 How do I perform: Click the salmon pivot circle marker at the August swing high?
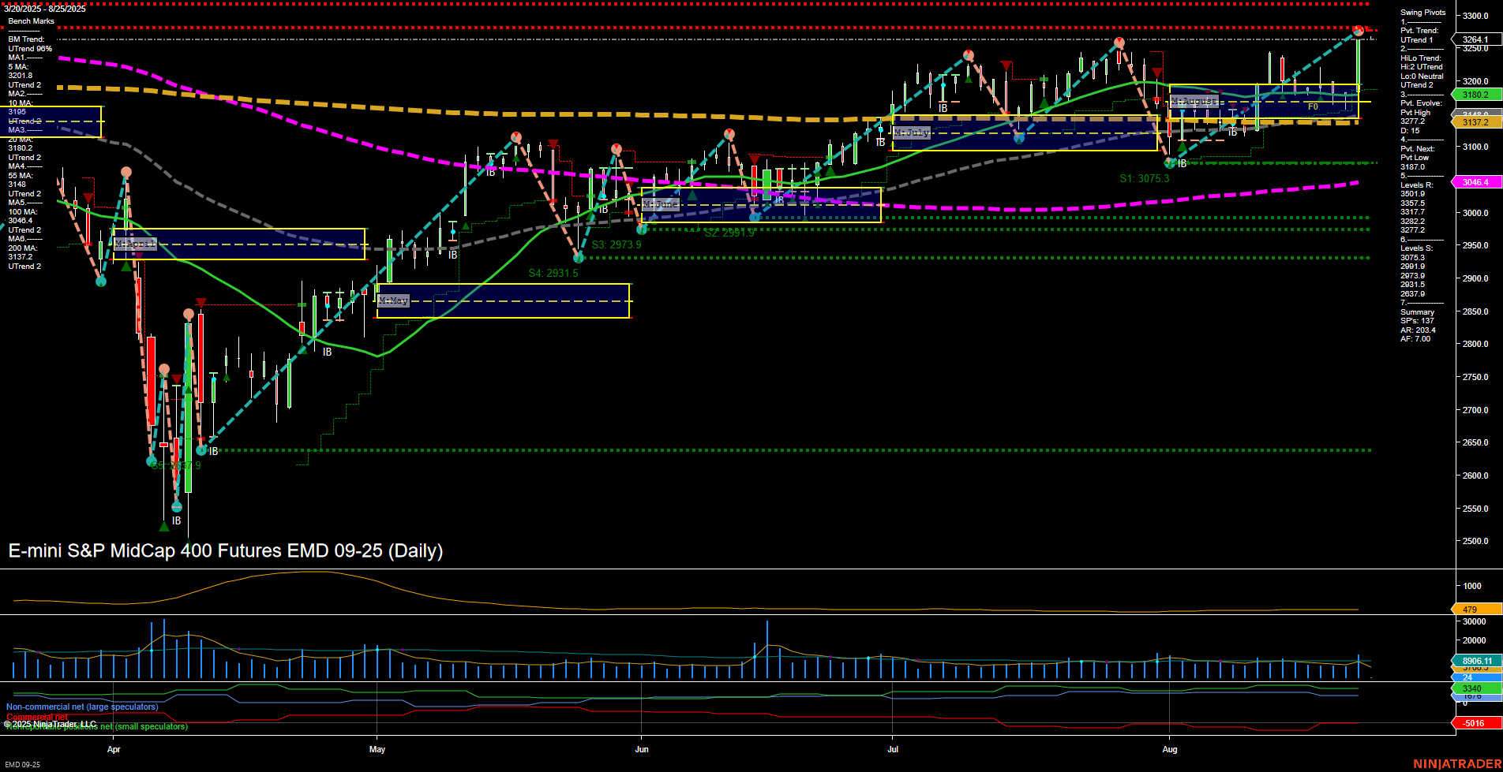point(1358,30)
